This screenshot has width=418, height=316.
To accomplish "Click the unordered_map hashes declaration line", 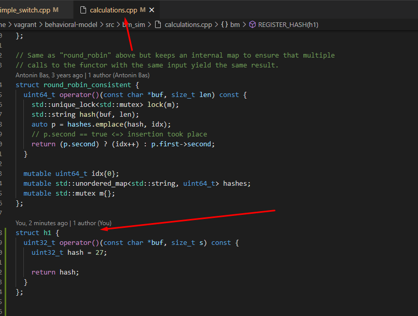I will pos(137,184).
